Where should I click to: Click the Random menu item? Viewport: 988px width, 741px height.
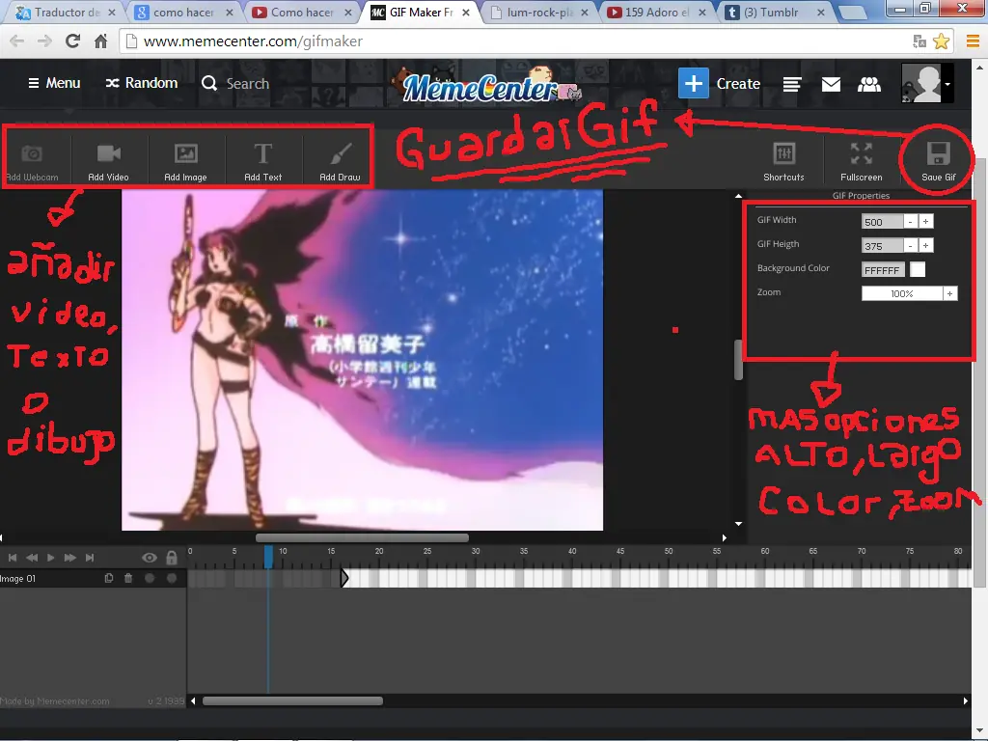pyautogui.click(x=141, y=83)
